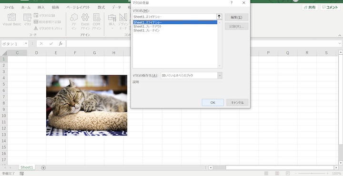Toggle デザインモード (Design Mode)
The width and height of the screenshot is (343, 176).
(123, 21)
